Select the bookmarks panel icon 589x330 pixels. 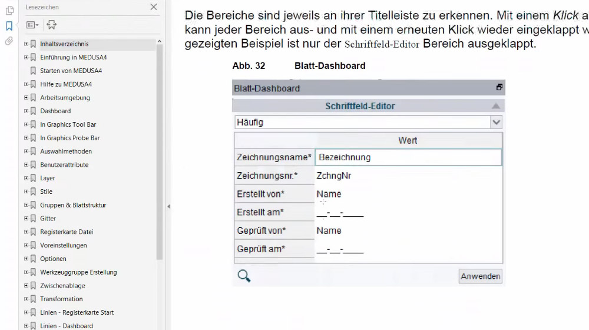pyautogui.click(x=9, y=26)
